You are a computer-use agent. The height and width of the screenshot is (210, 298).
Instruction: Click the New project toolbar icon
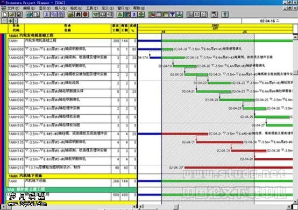[5, 15]
